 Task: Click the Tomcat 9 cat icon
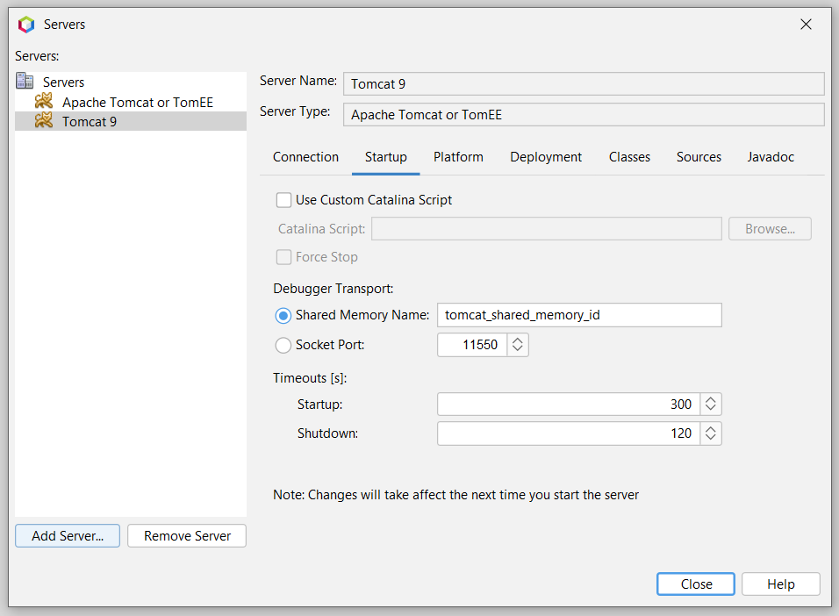[x=44, y=120]
